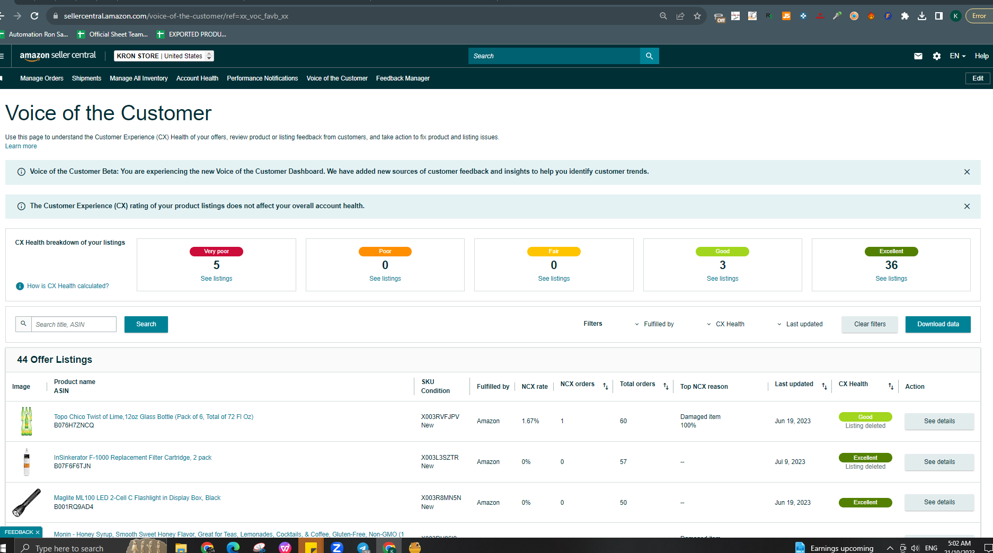Sort listings by Total orders arrows
This screenshot has width=993, height=553.
[x=666, y=387]
